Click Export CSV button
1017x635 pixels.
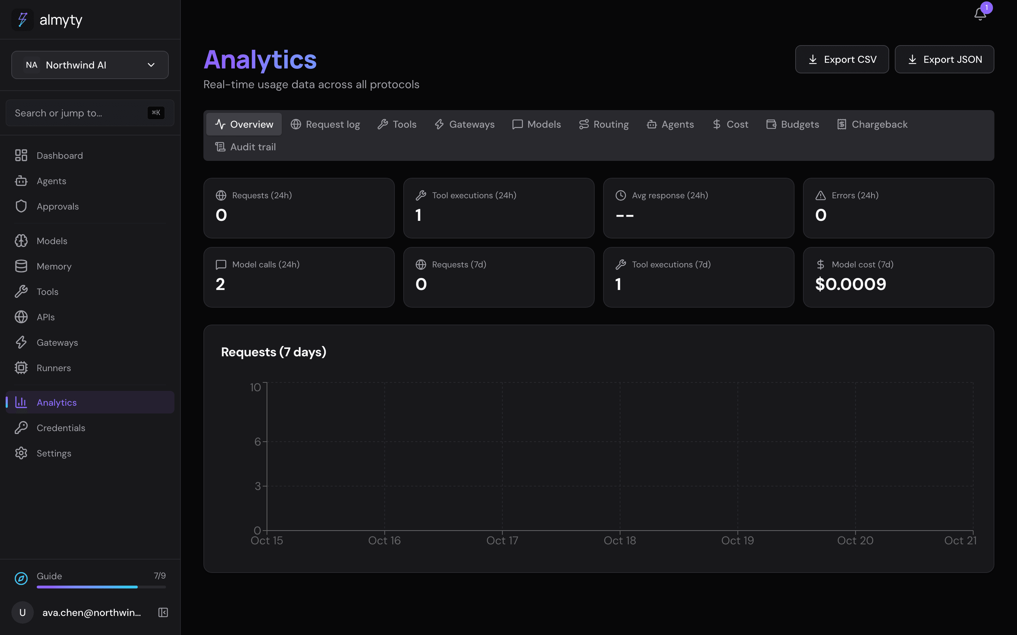842,59
